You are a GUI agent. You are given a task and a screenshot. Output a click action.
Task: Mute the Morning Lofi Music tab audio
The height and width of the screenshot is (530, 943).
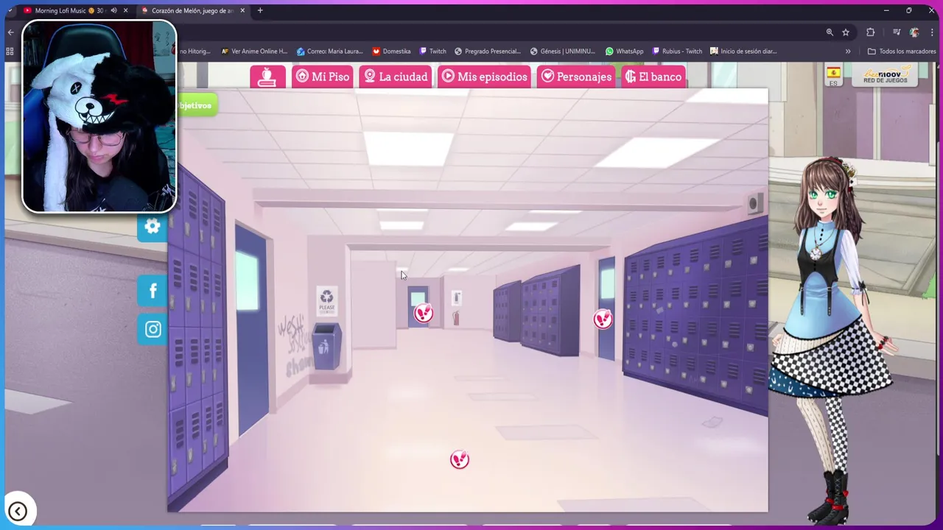pos(113,10)
